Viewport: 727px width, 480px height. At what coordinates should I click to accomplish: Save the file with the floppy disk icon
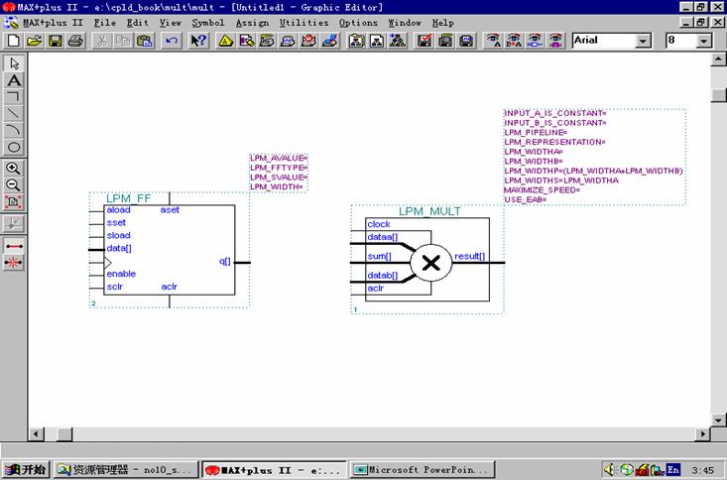(56, 41)
